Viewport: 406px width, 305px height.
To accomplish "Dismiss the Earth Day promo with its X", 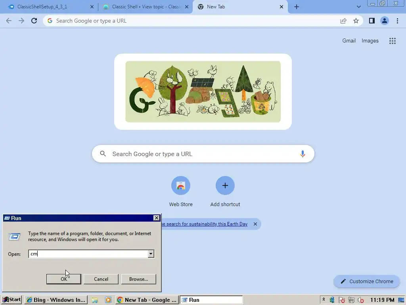I will point(255,224).
